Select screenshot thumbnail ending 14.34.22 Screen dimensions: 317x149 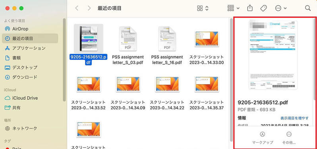click(x=167, y=84)
